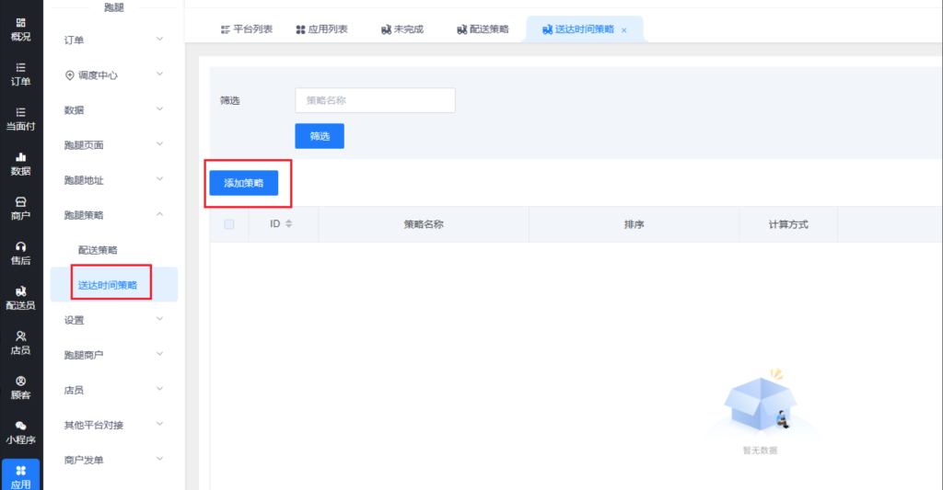Screen dimensions: 943x490
Task: Switch to the 平台列表 tab
Action: pyautogui.click(x=247, y=29)
